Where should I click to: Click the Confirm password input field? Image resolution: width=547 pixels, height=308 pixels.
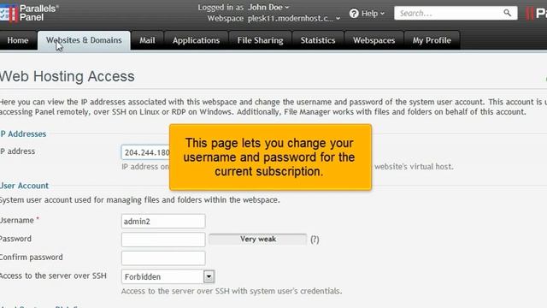tap(163, 258)
